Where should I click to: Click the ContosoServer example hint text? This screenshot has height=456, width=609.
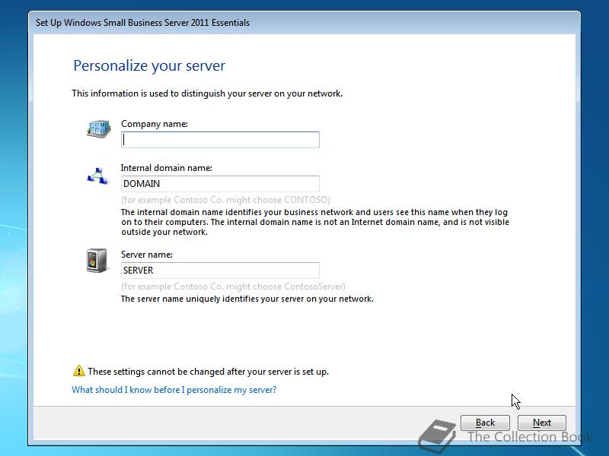tap(233, 287)
